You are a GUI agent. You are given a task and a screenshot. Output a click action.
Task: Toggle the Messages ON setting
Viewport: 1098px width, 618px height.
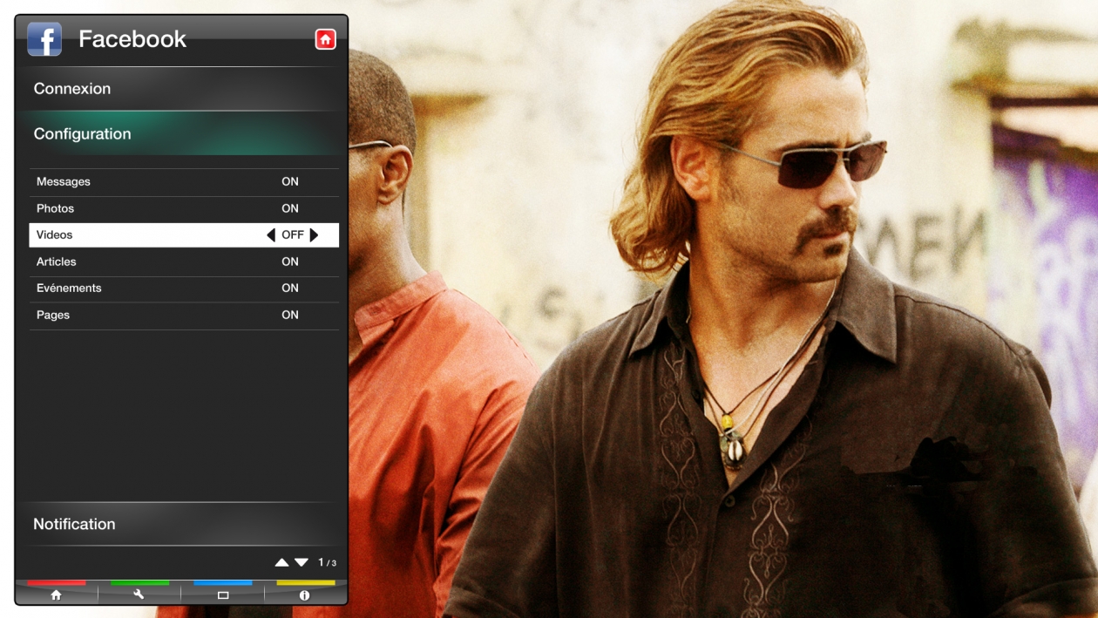pos(289,182)
